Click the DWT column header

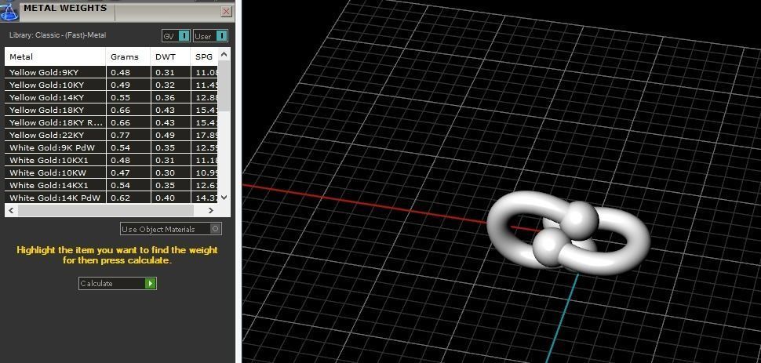(171, 56)
